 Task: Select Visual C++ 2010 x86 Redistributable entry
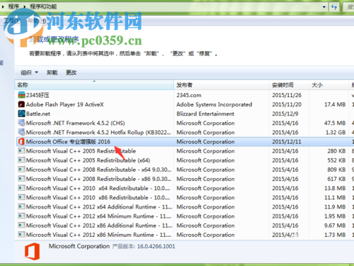click(x=98, y=197)
